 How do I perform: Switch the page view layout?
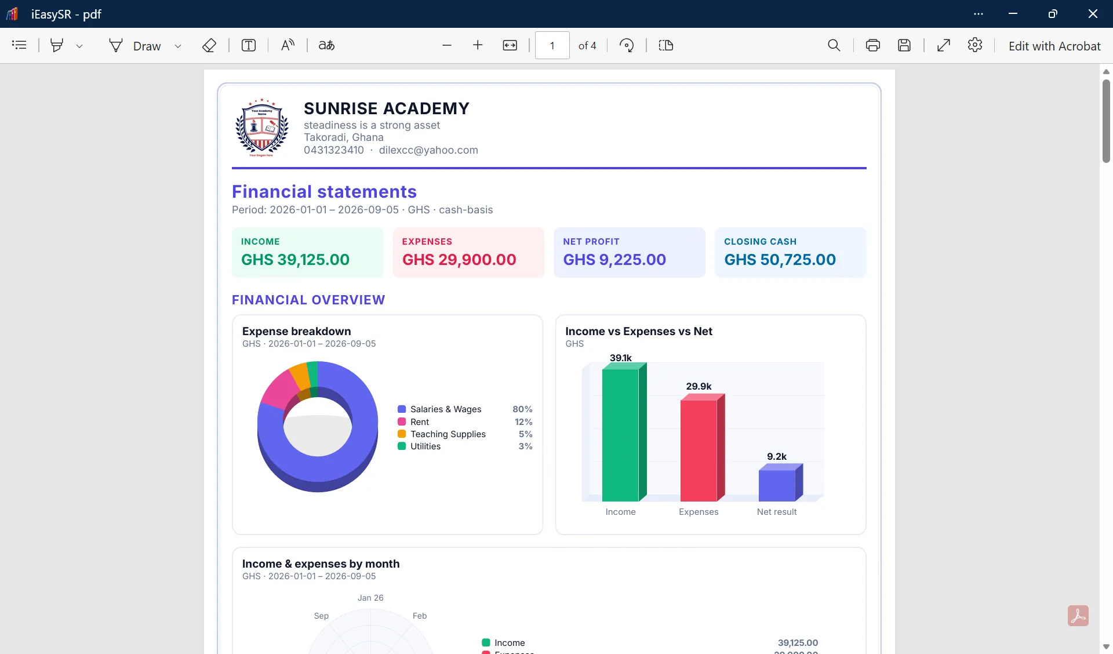pos(666,45)
